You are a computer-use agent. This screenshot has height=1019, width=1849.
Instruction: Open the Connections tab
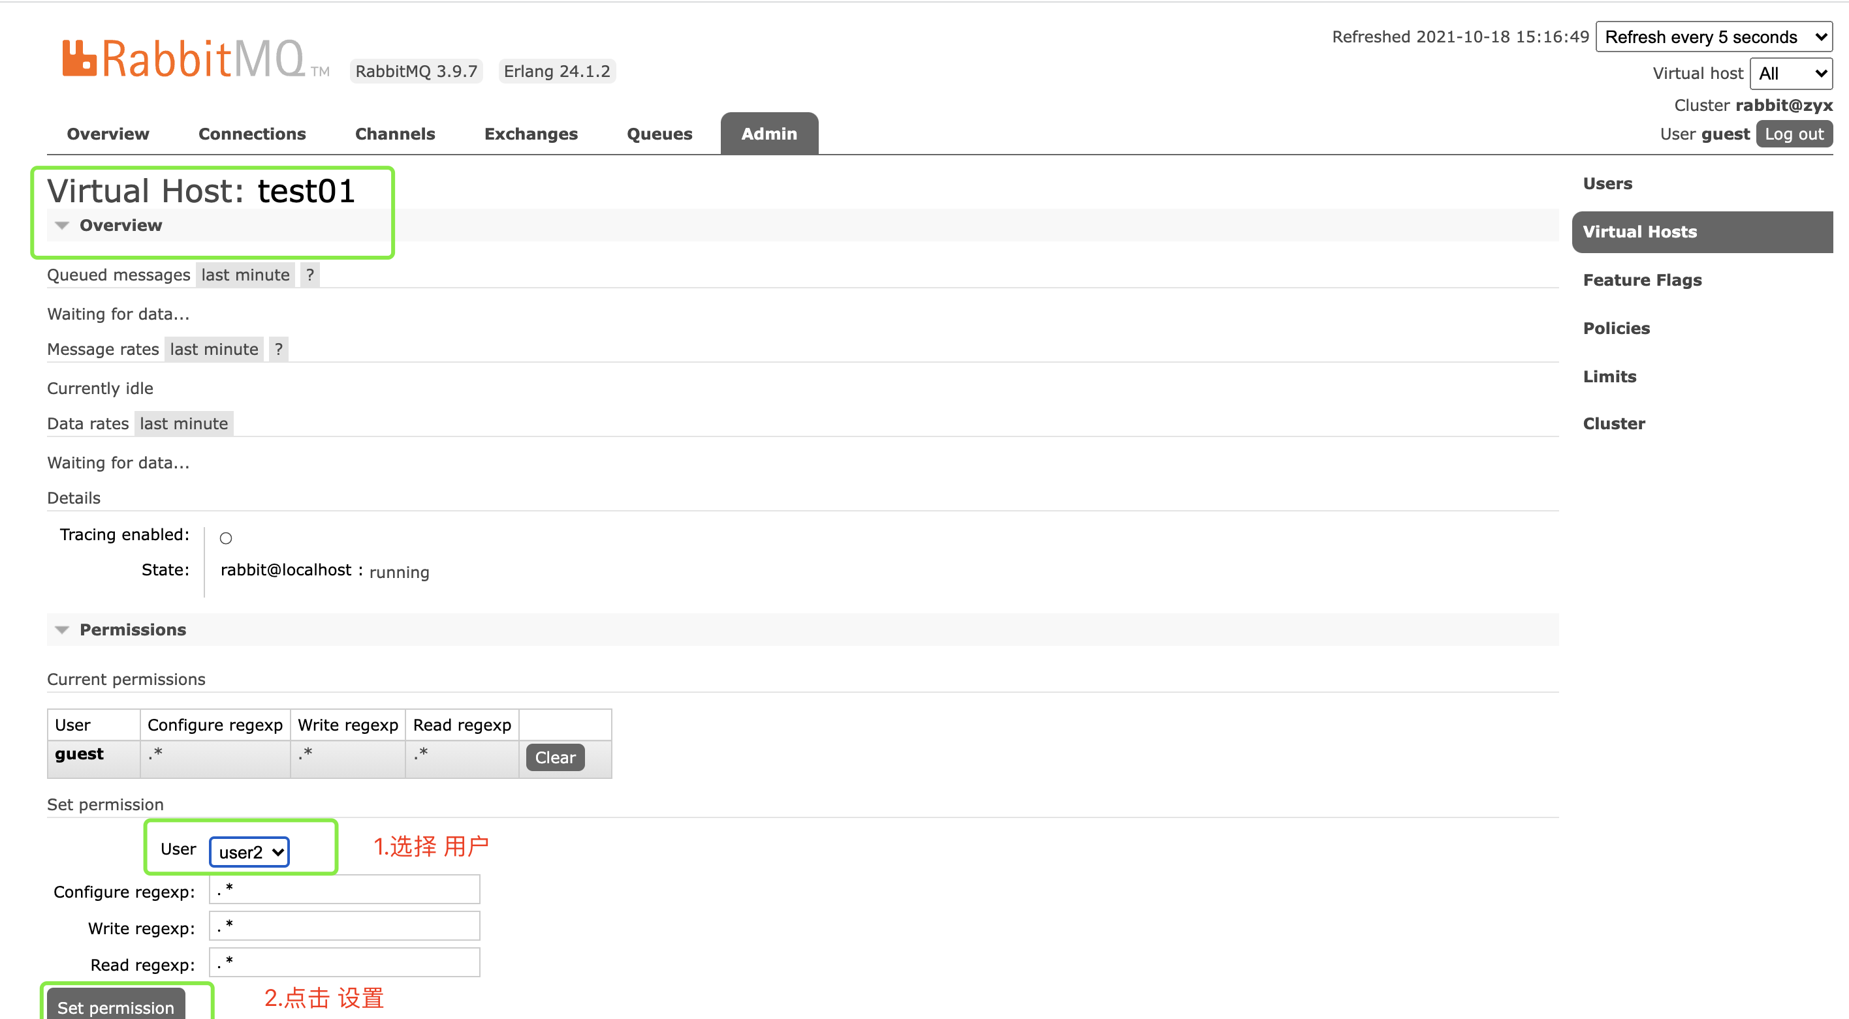coord(252,134)
